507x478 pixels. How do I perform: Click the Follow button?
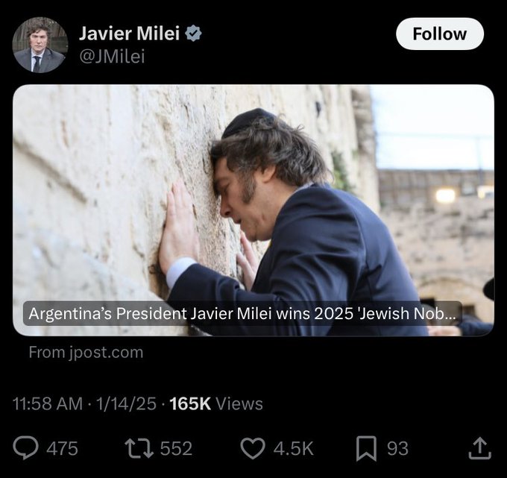439,34
